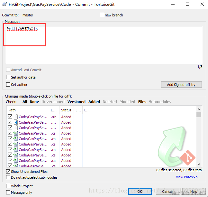The width and height of the screenshot is (208, 197).
Task: Cancel the commit dialog
Action: [167, 191]
